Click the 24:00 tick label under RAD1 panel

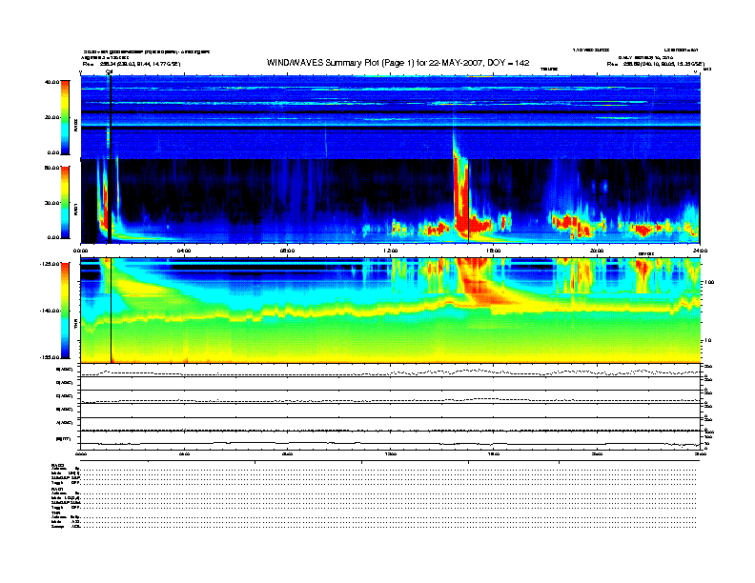700,251
